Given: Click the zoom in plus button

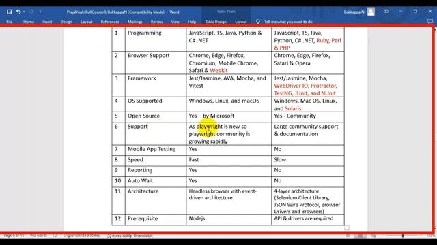Looking at the screenshot, I should coord(421,235).
